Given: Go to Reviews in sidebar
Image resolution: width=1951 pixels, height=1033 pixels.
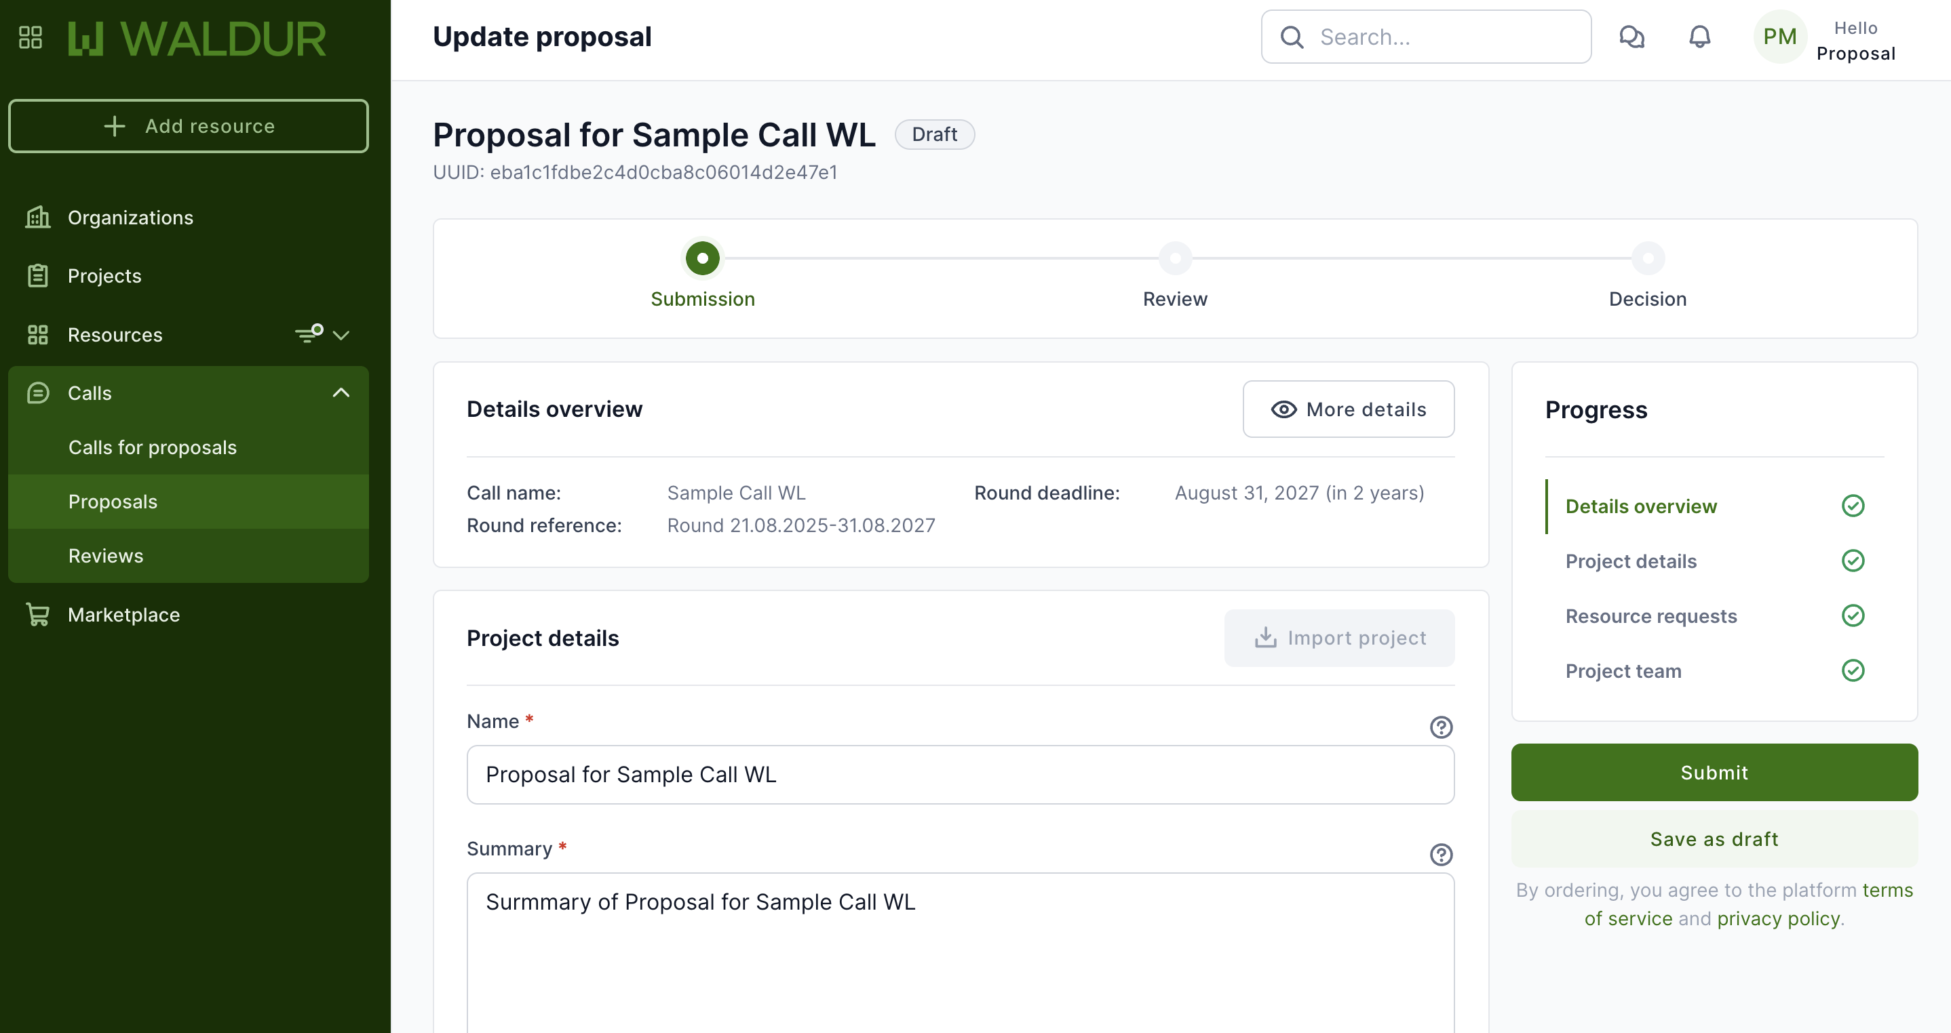Looking at the screenshot, I should (105, 555).
